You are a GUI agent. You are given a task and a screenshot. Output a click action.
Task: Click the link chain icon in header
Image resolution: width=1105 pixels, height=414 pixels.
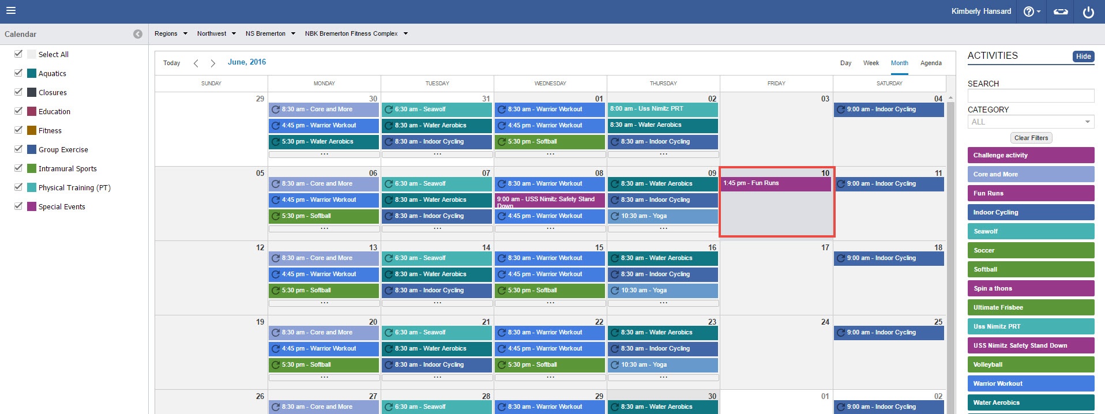(x=1061, y=12)
